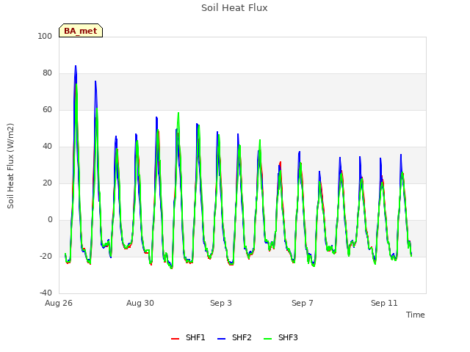Click the tallest green SHF3 peak after Aug 30

click(178, 113)
